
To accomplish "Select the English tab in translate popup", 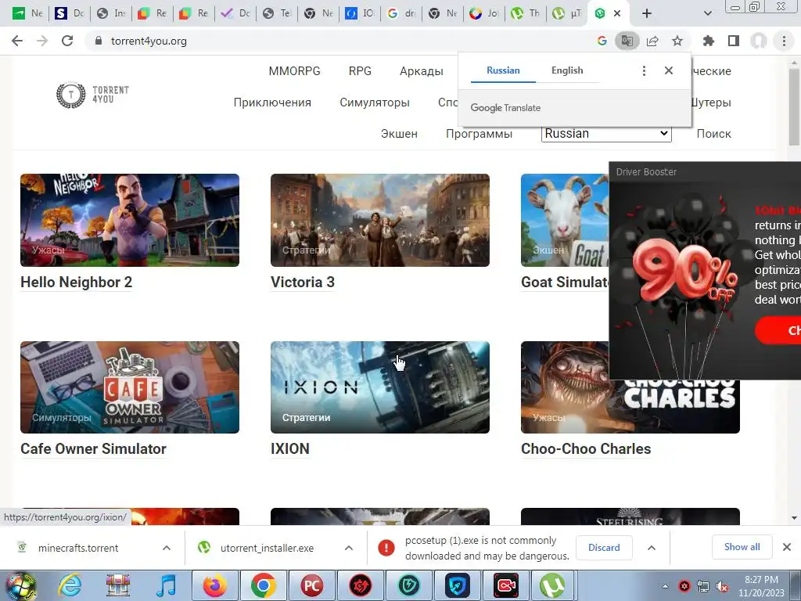I will tap(567, 70).
